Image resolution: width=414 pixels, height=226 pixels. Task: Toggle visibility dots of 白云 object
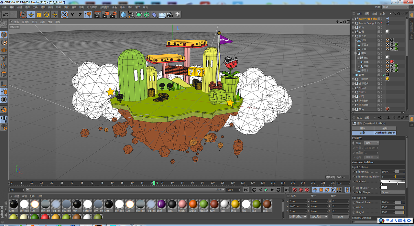click(382, 32)
